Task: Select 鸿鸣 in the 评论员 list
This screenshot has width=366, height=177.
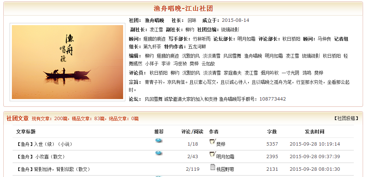Action: 307,73
